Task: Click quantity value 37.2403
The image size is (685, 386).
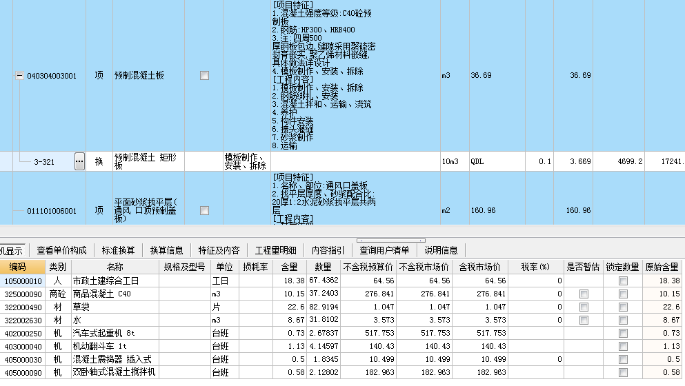Action: point(324,294)
